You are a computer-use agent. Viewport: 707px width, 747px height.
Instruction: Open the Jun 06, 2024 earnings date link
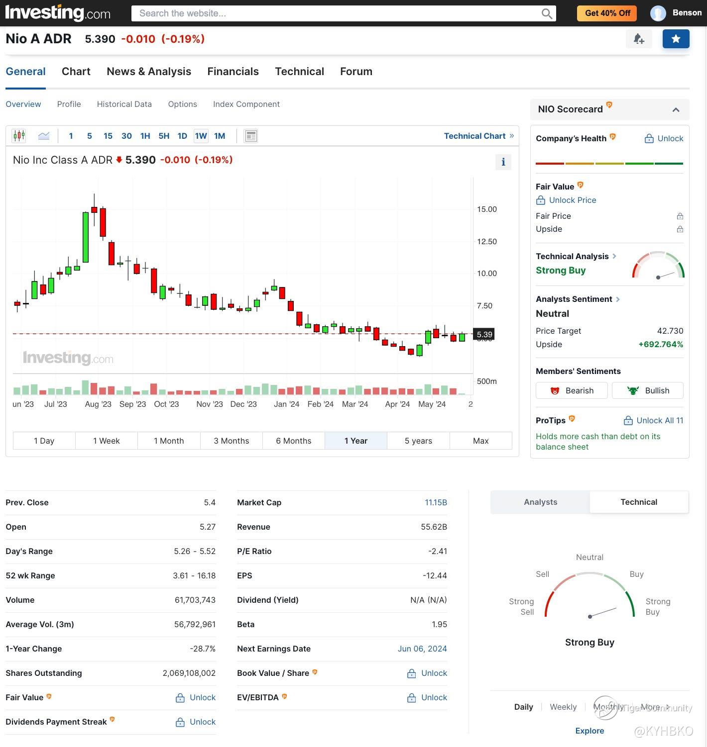pos(422,649)
